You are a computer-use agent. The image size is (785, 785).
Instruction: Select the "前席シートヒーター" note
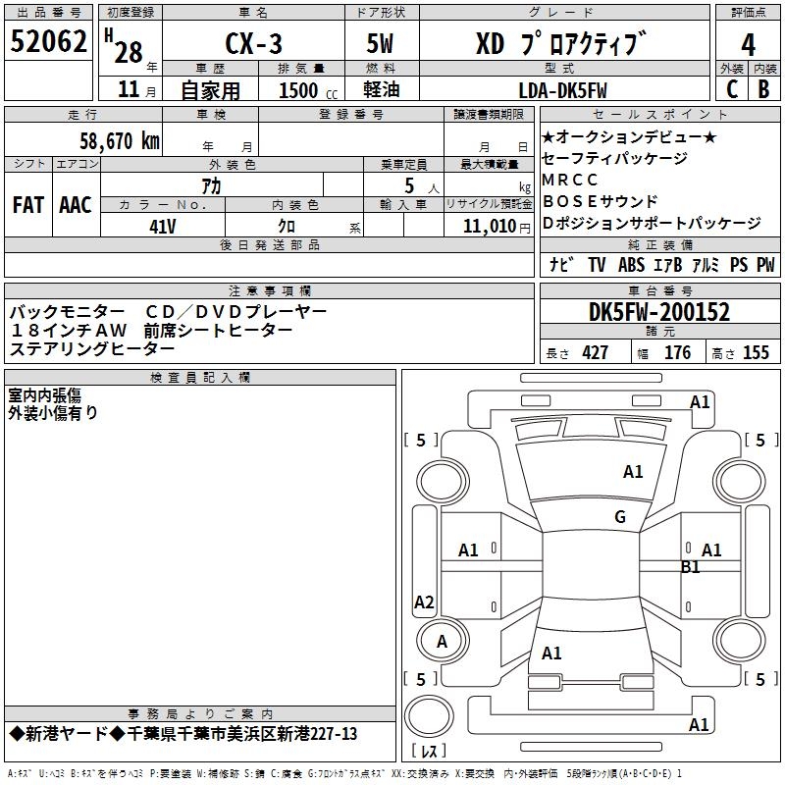218,331
